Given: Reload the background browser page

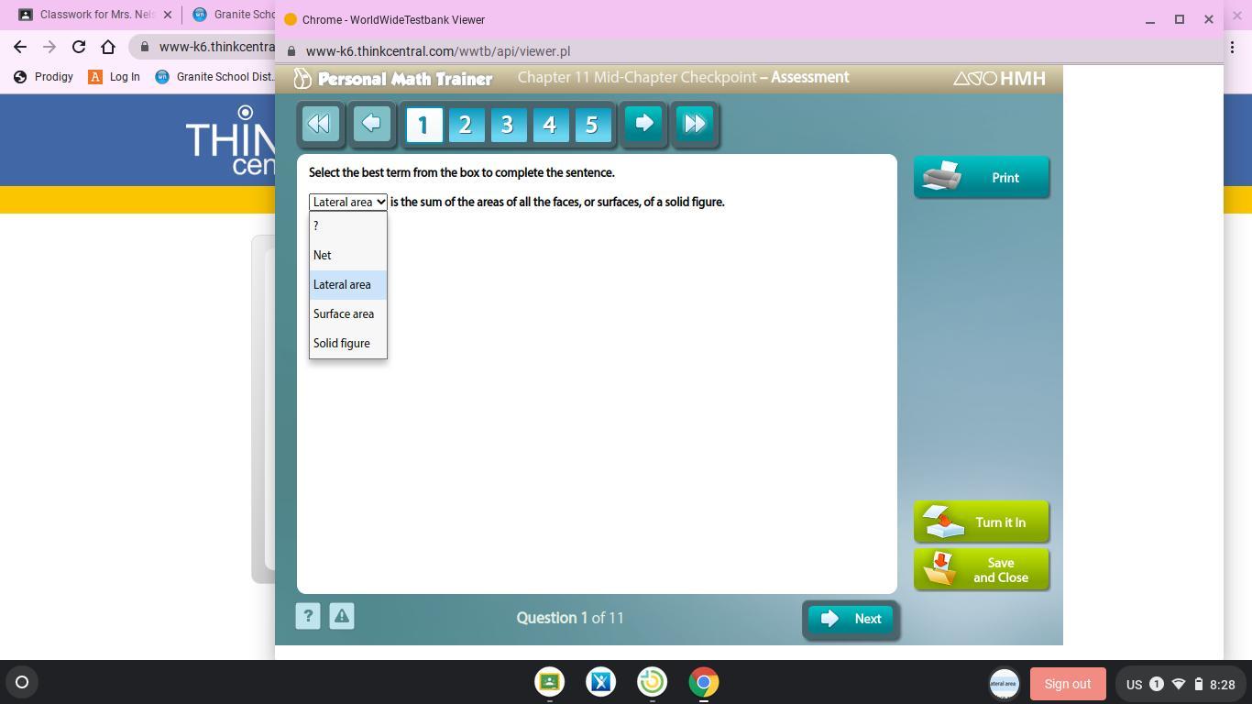Looking at the screenshot, I should coord(79,47).
